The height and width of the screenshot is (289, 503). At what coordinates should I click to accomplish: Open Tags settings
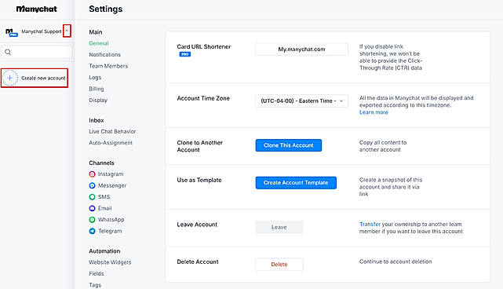coord(95,285)
